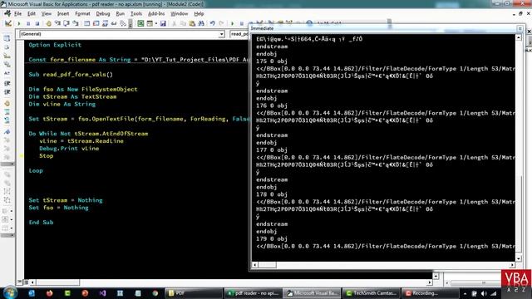Click 'Debug.Print vLine' code line
532x299 pixels.
click(x=69, y=149)
